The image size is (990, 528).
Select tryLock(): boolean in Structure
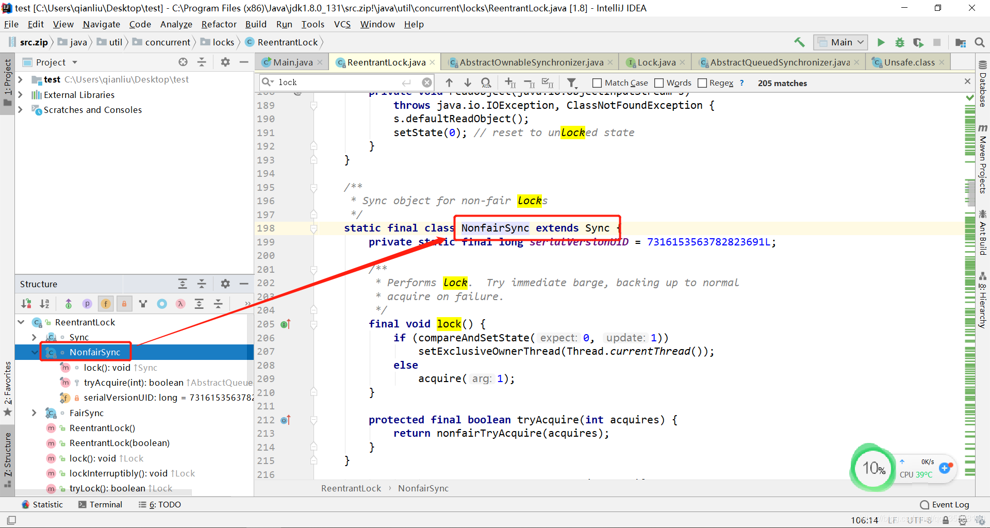tap(121, 488)
